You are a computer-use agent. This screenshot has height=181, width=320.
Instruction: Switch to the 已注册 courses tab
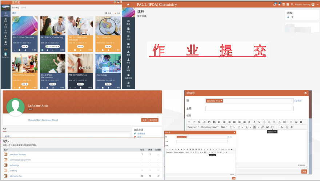click(15, 7)
